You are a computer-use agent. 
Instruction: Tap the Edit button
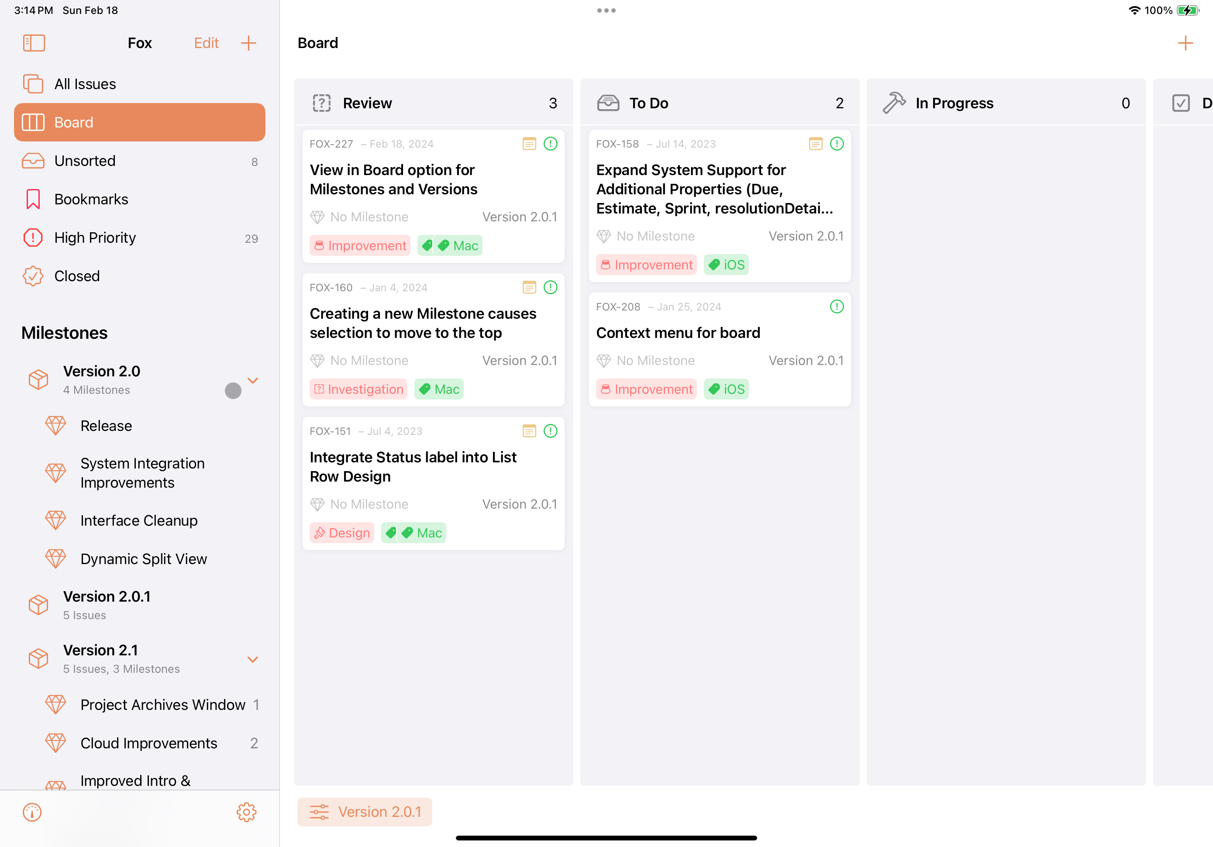(206, 43)
